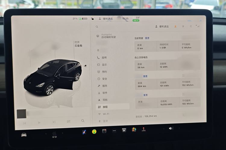Open the car controls icon in the bottom bar
Viewport: 226px width, 150px height.
(x=24, y=135)
